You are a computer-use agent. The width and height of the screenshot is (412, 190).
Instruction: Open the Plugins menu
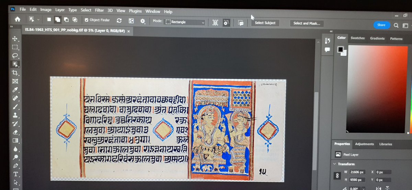pos(135,11)
